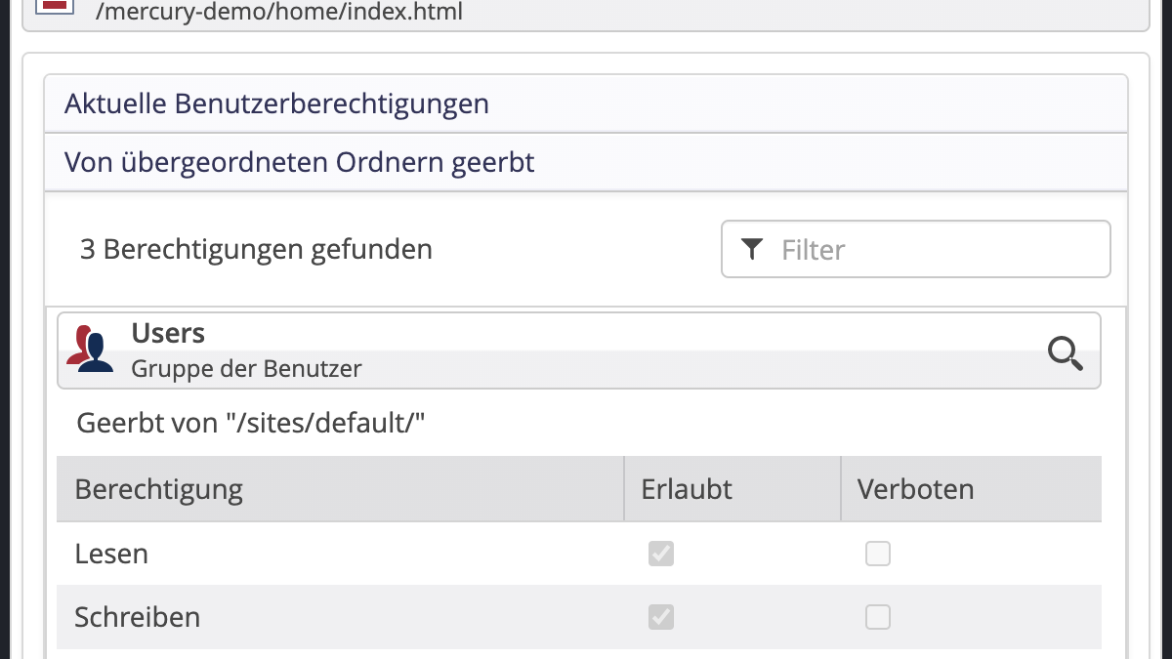
Task: Check Verboten for the Lesen permission
Action: 878,554
